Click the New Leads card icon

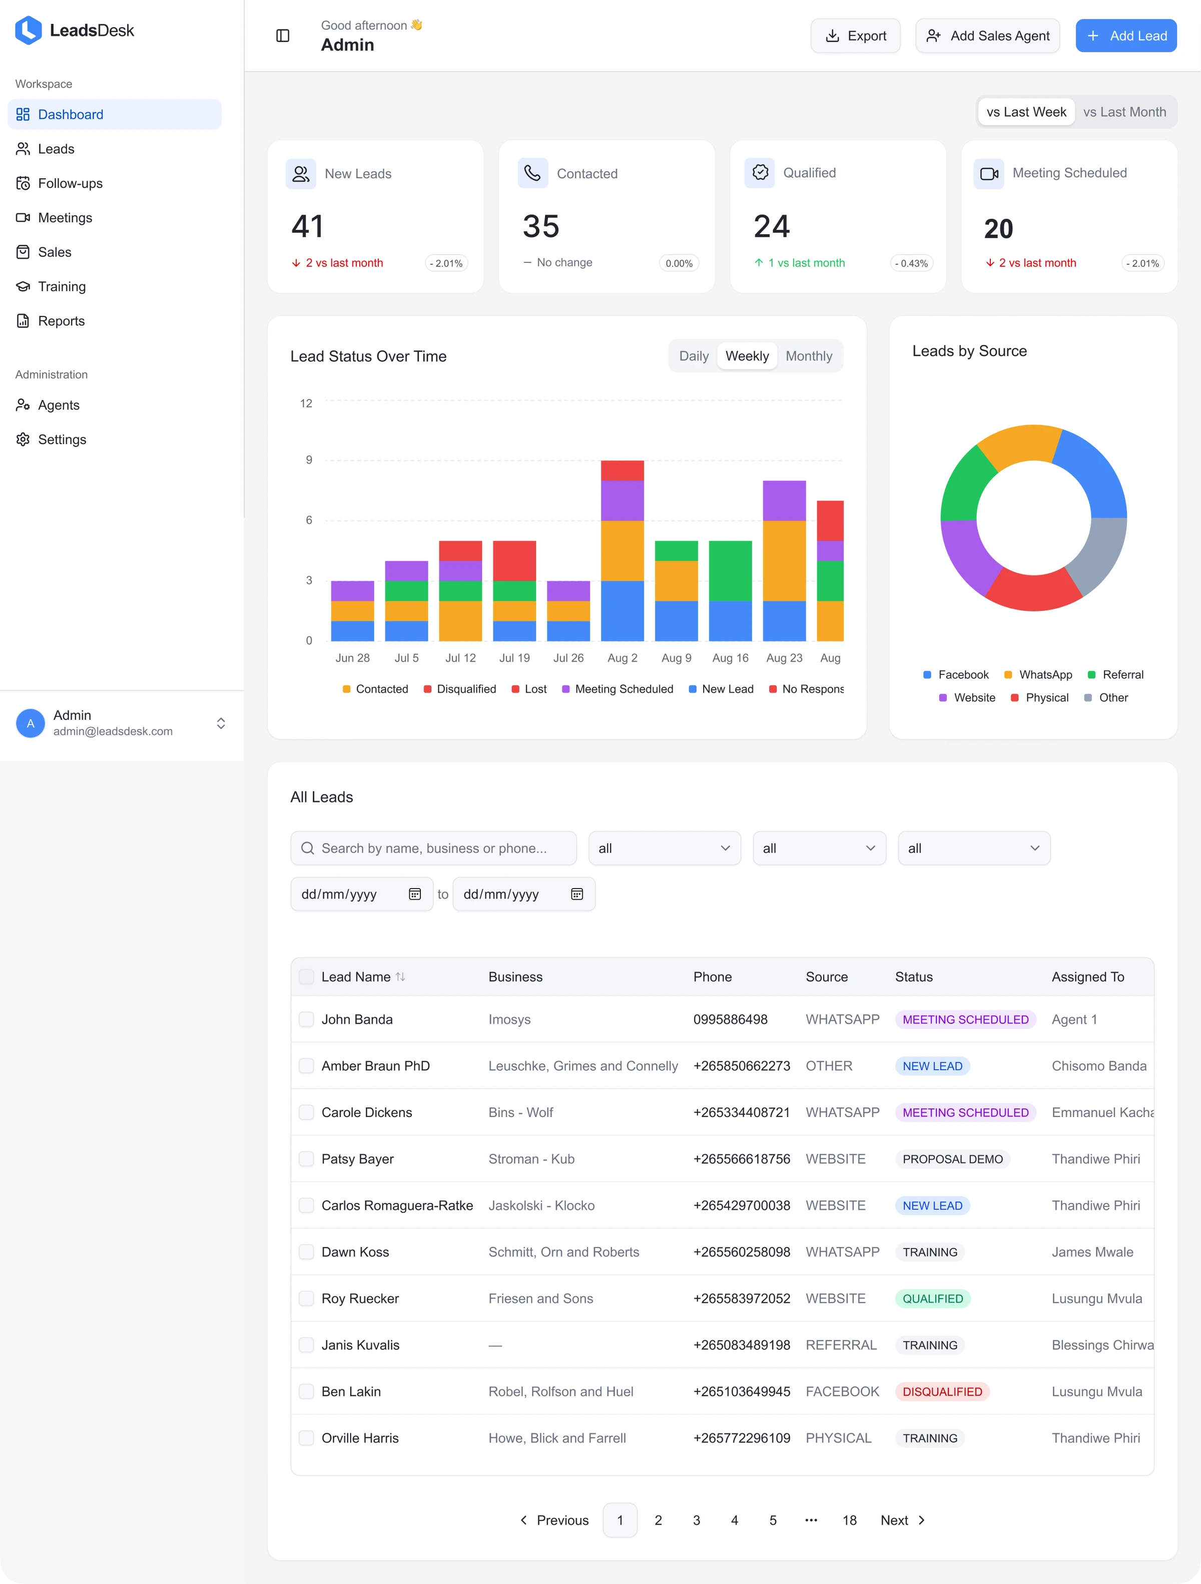[x=301, y=174]
